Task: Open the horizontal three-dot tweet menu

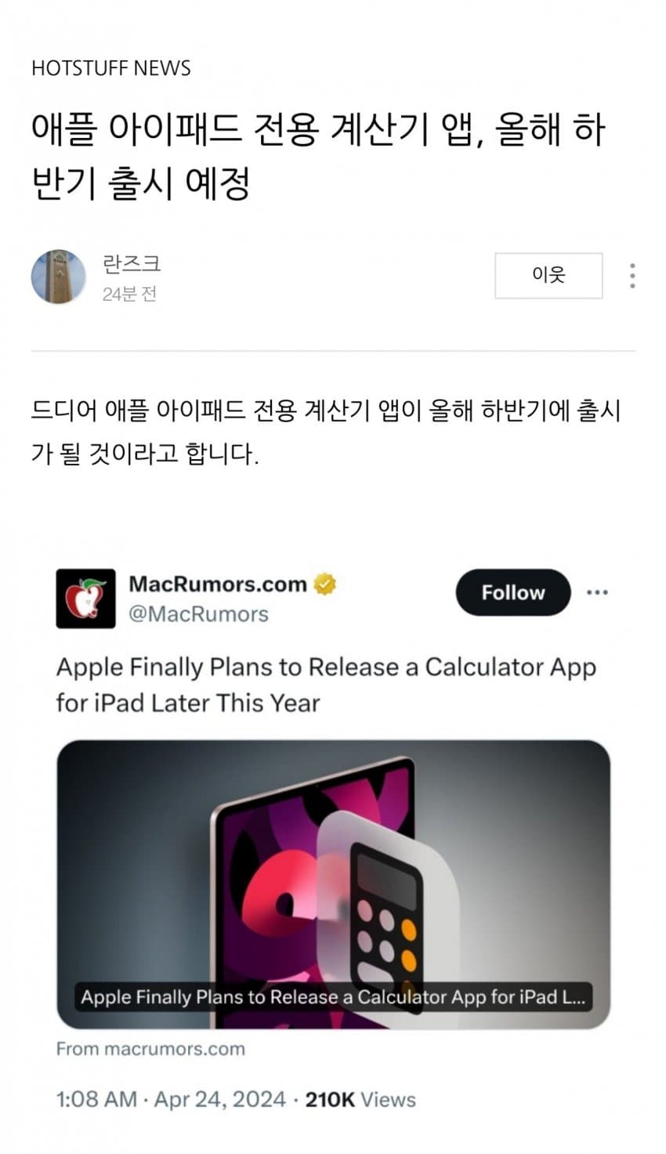Action: [x=597, y=592]
